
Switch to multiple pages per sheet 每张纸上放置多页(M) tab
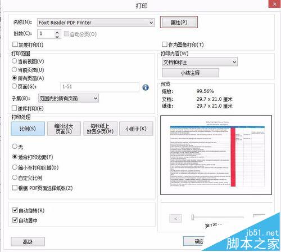pyautogui.click(x=100, y=129)
